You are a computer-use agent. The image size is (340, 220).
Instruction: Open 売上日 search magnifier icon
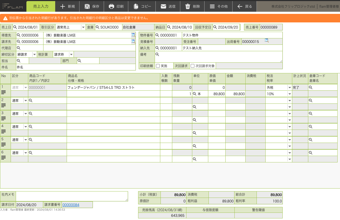tap(15, 27)
